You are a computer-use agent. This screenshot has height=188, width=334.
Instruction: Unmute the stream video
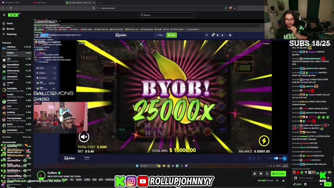[x=84, y=137]
